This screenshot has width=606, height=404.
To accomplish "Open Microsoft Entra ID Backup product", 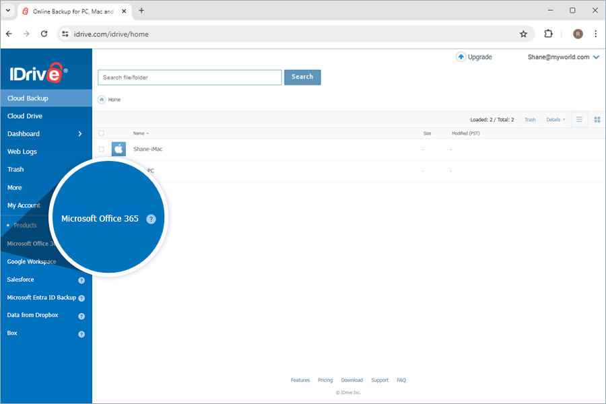I will pos(41,298).
